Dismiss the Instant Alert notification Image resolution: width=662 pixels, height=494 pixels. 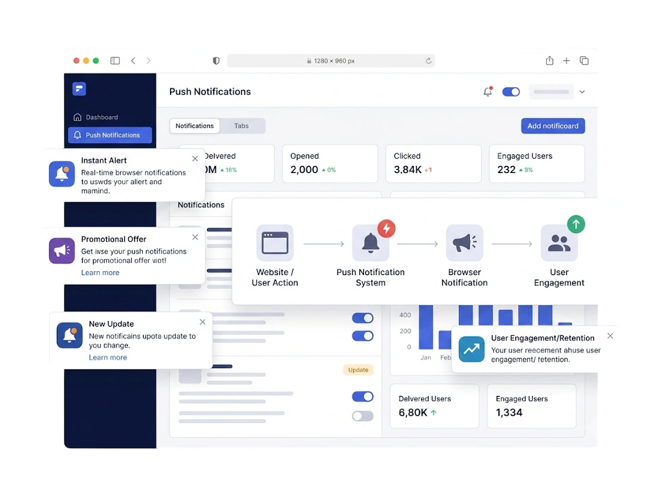(195, 159)
